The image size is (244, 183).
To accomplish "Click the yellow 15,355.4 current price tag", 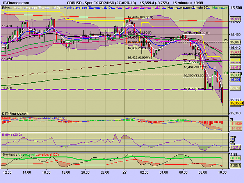I will click(x=237, y=103).
